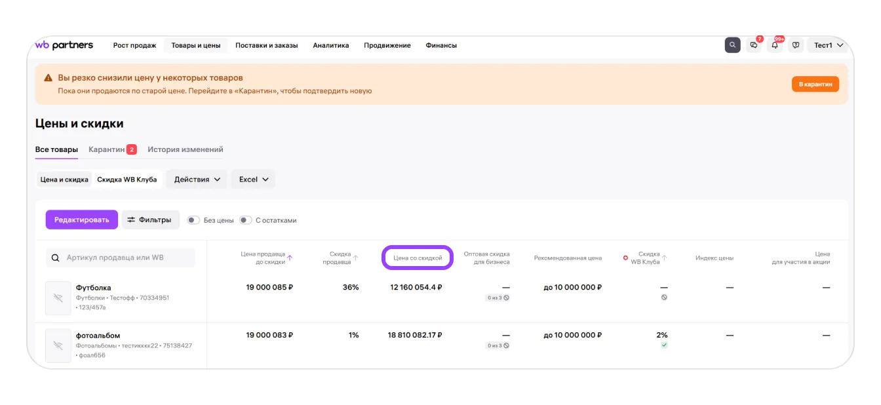Click the warning triangle in the banner
This screenshot has height=405, width=881.
(x=48, y=78)
